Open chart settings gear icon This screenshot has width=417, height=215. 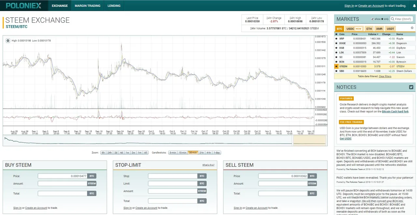8,40
